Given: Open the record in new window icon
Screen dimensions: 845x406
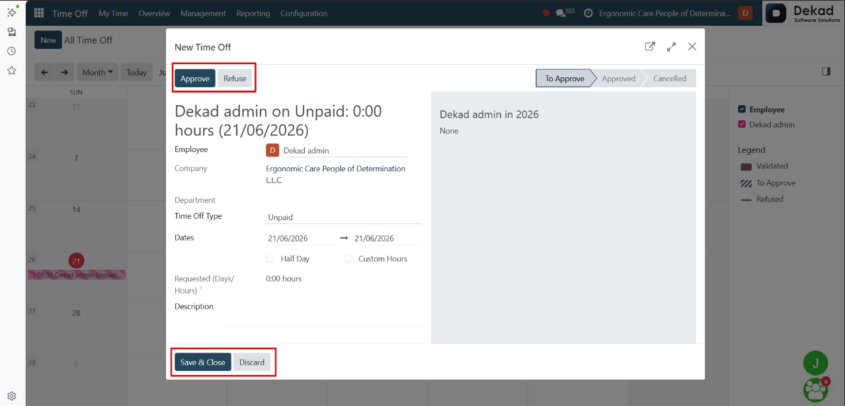Looking at the screenshot, I should point(650,46).
